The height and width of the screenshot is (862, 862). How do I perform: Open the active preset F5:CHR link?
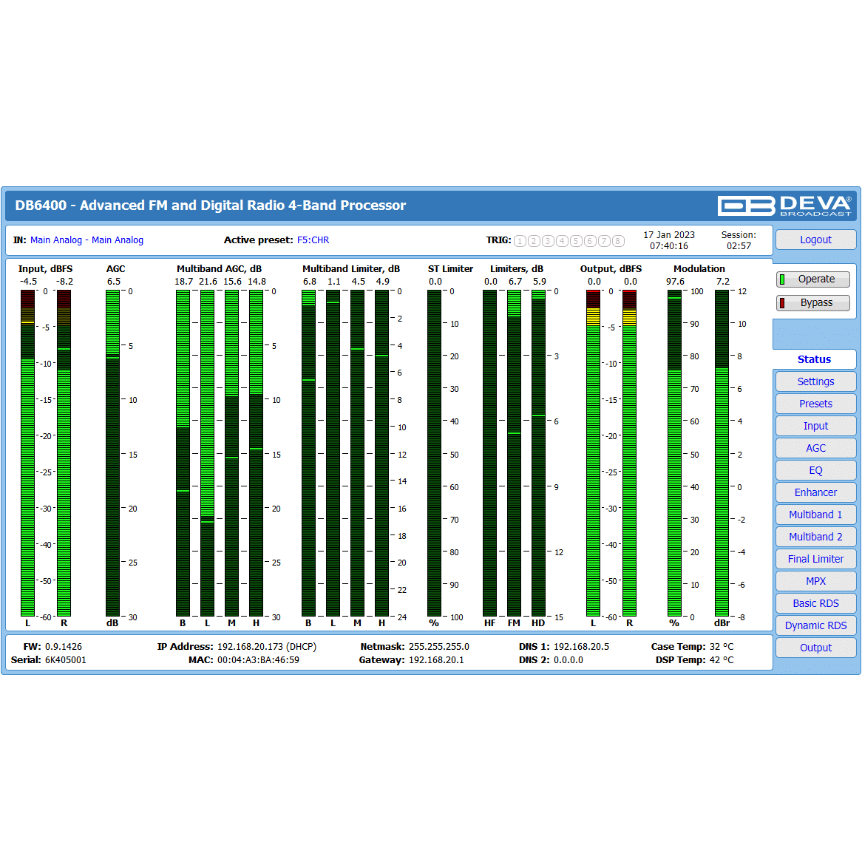[x=313, y=240]
